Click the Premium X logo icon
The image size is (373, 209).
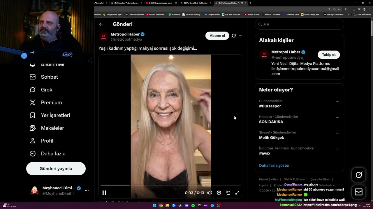pyautogui.click(x=33, y=102)
